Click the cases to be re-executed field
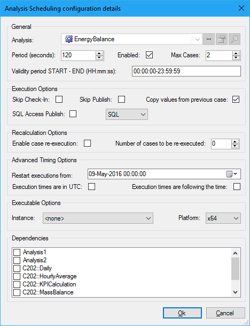The image size is (250, 326). (221, 144)
